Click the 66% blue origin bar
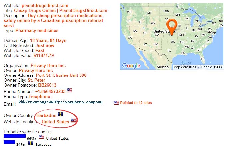The height and width of the screenshot is (149, 226). pyautogui.click(x=15, y=136)
